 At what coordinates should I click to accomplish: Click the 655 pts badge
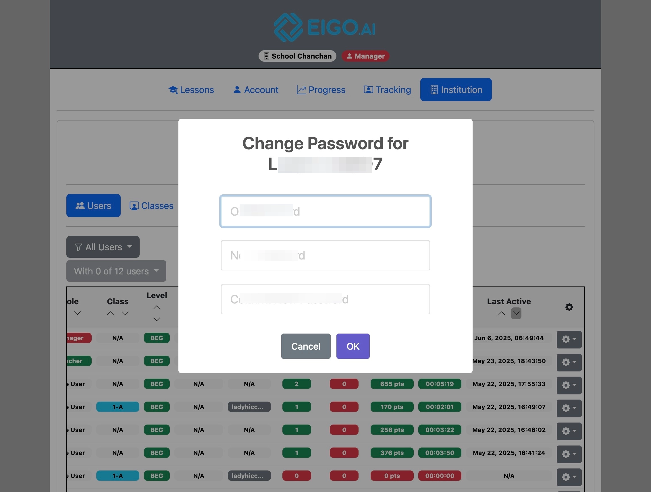click(392, 384)
